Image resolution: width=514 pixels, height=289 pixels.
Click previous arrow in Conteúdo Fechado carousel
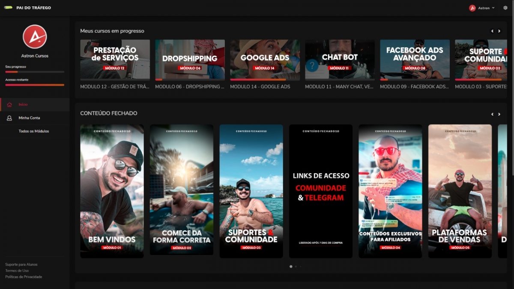click(x=492, y=114)
